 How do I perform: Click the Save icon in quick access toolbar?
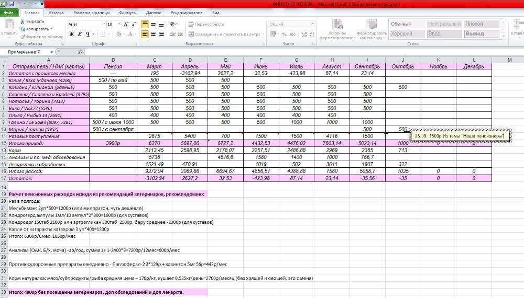pyautogui.click(x=12, y=4)
